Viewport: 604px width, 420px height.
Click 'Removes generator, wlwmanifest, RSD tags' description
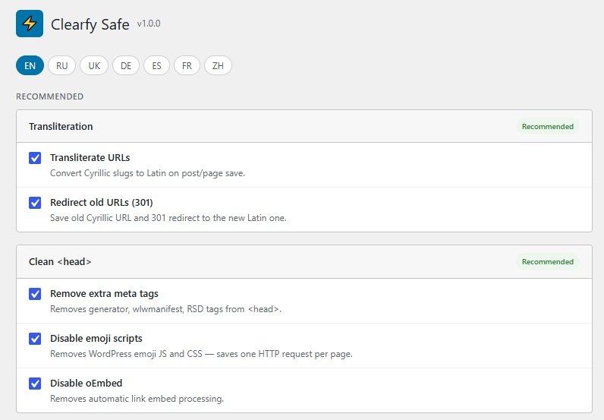pyautogui.click(x=165, y=309)
